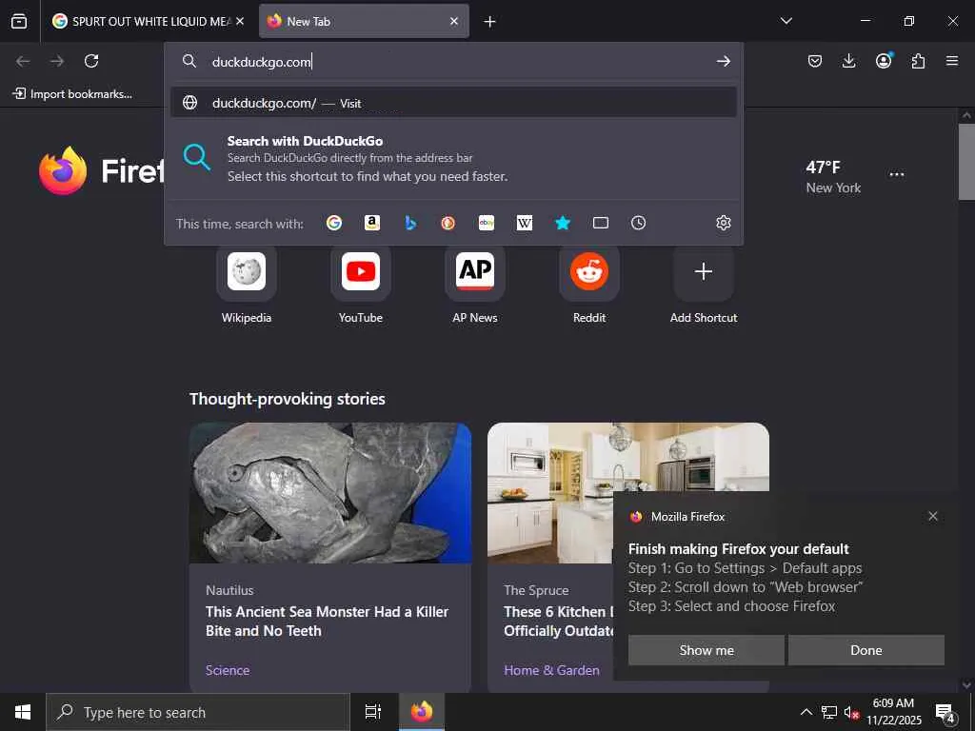Screen dimensions: 975x731
Task: Open the volume tray icon
Action: coord(850,712)
